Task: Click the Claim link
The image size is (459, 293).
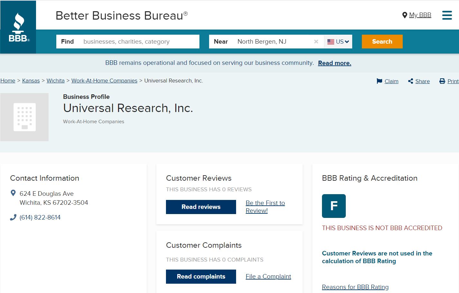Action: pyautogui.click(x=391, y=82)
